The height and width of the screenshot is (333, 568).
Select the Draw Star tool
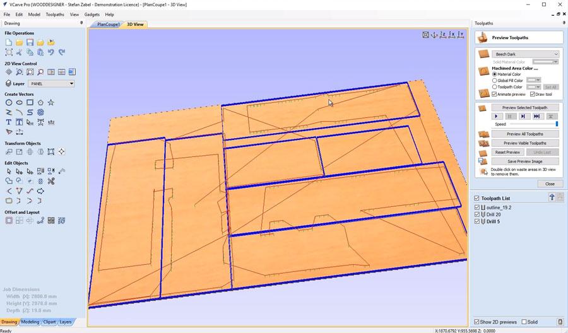[51, 103]
